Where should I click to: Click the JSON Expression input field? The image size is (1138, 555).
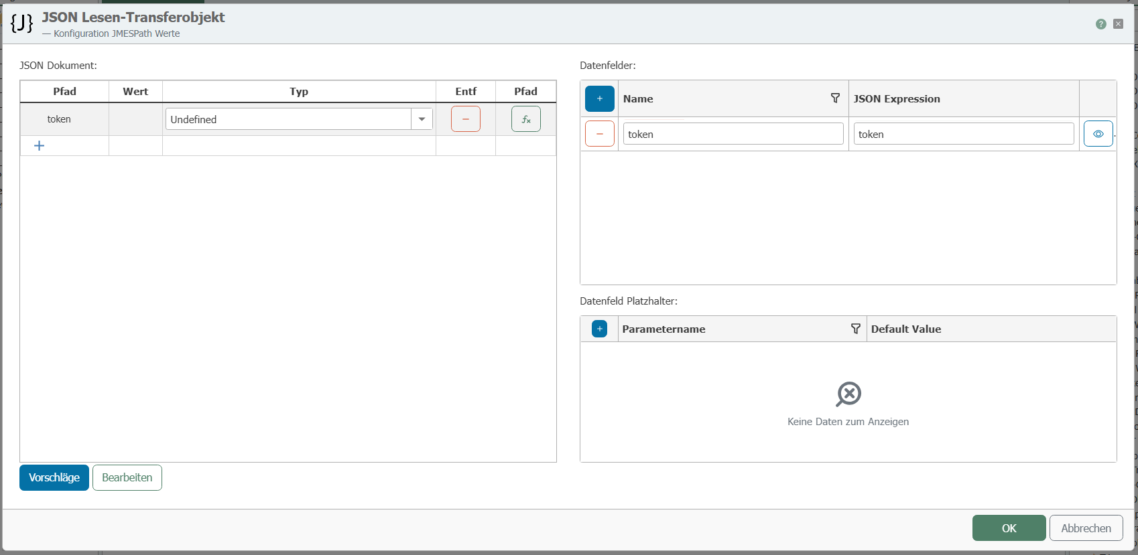coord(963,134)
